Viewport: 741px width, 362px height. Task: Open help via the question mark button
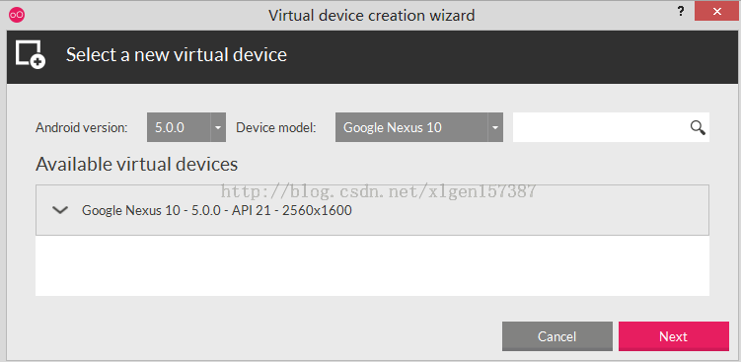click(x=681, y=12)
